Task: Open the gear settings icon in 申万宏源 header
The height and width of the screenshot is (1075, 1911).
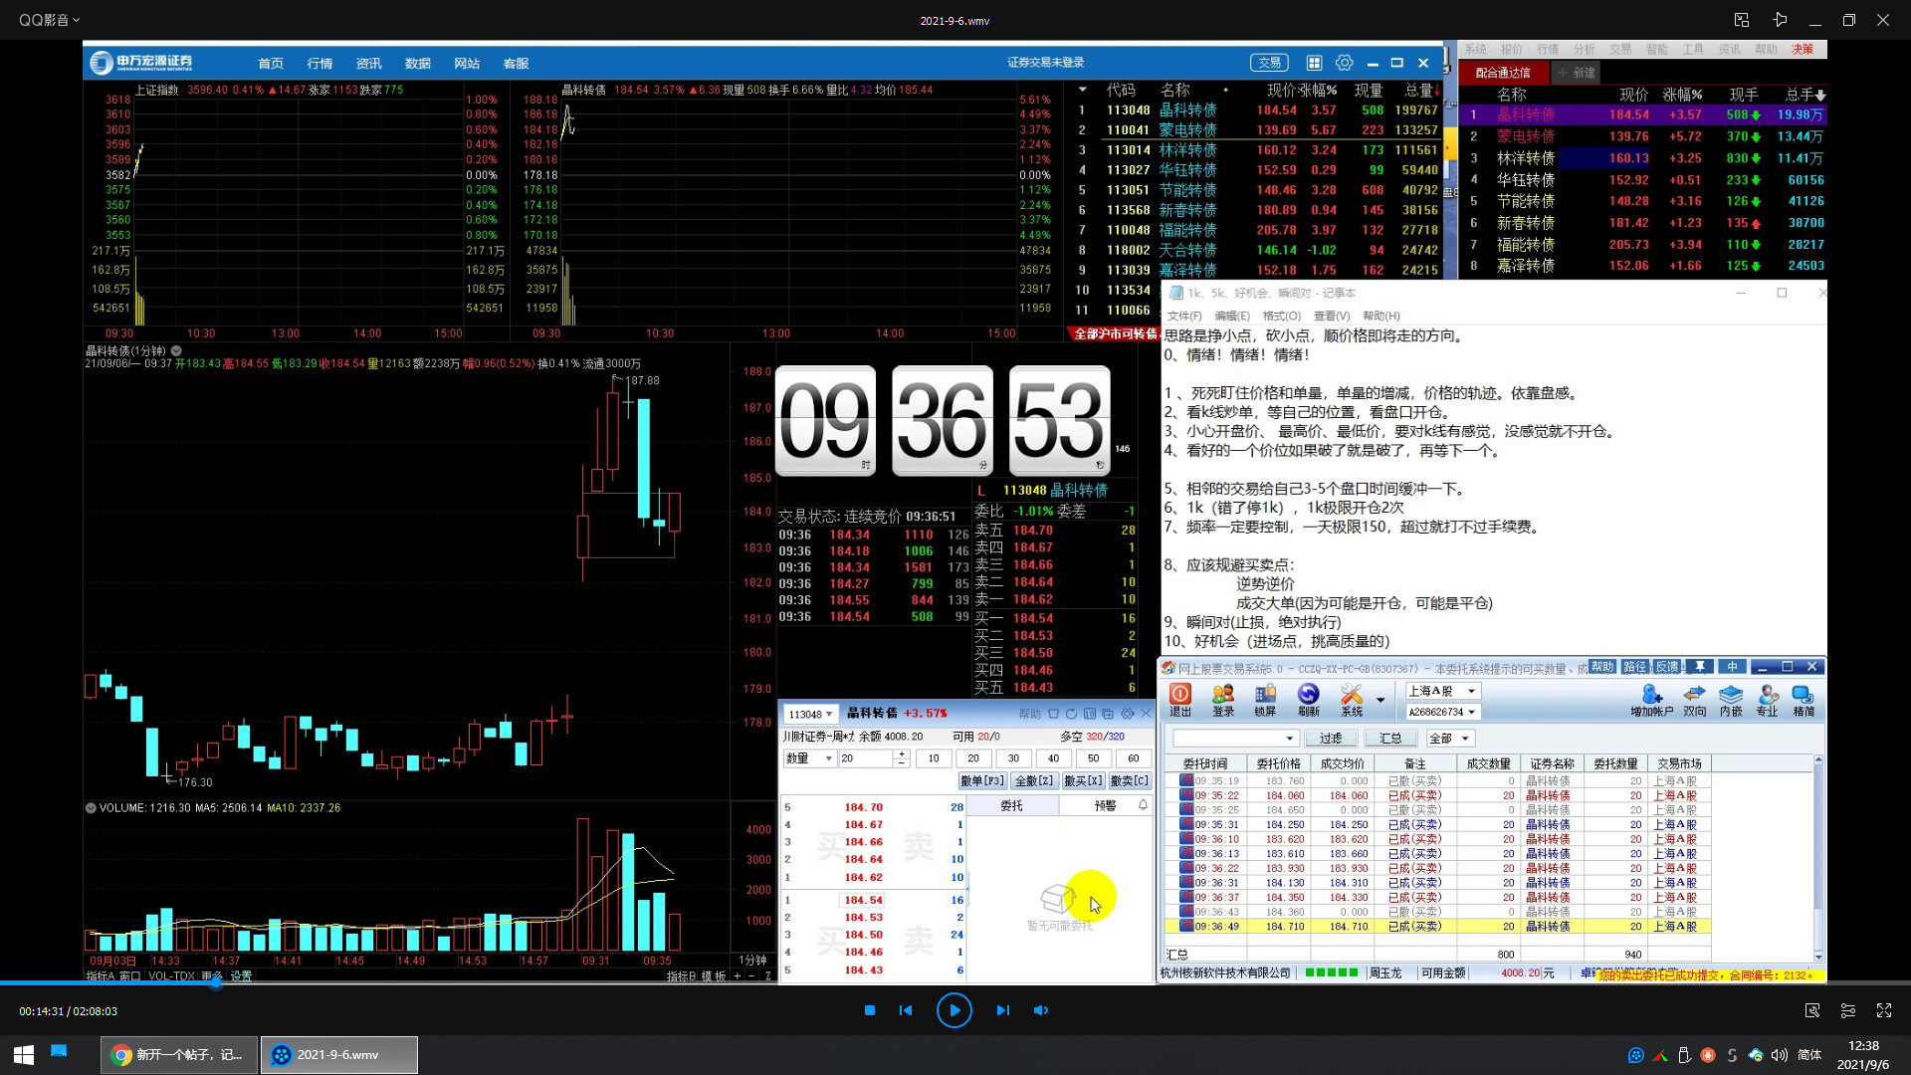Action: (x=1344, y=63)
